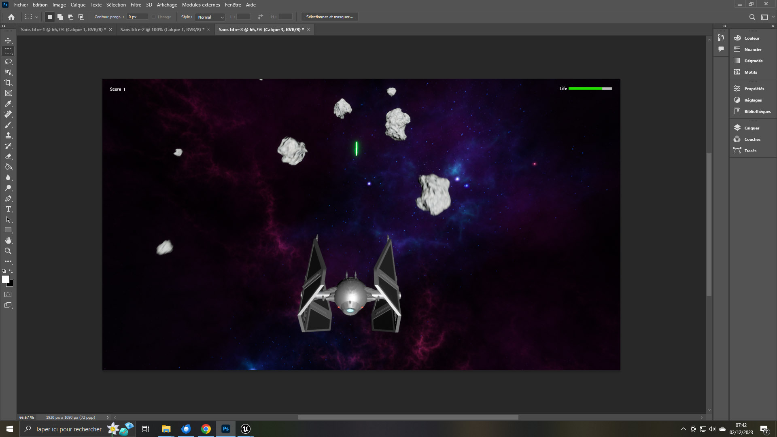
Task: Click the background color swatch
Action: (x=11, y=284)
